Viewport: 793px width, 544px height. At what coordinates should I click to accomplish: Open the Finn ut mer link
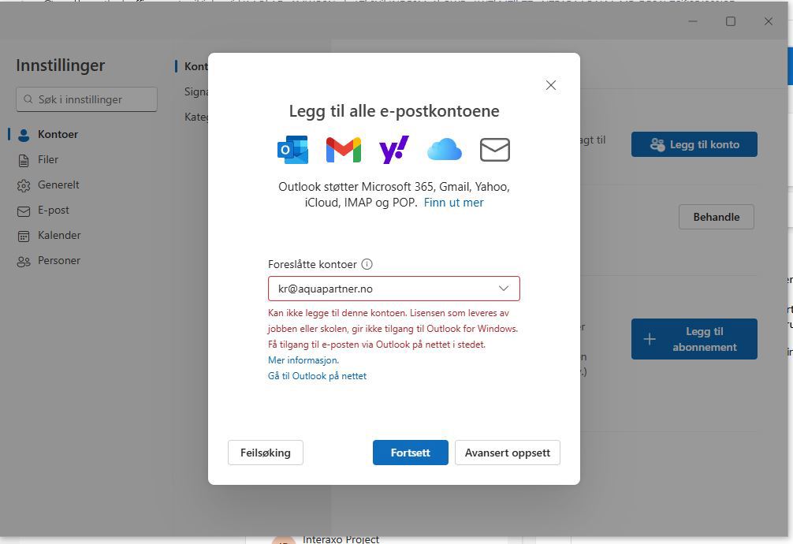453,203
